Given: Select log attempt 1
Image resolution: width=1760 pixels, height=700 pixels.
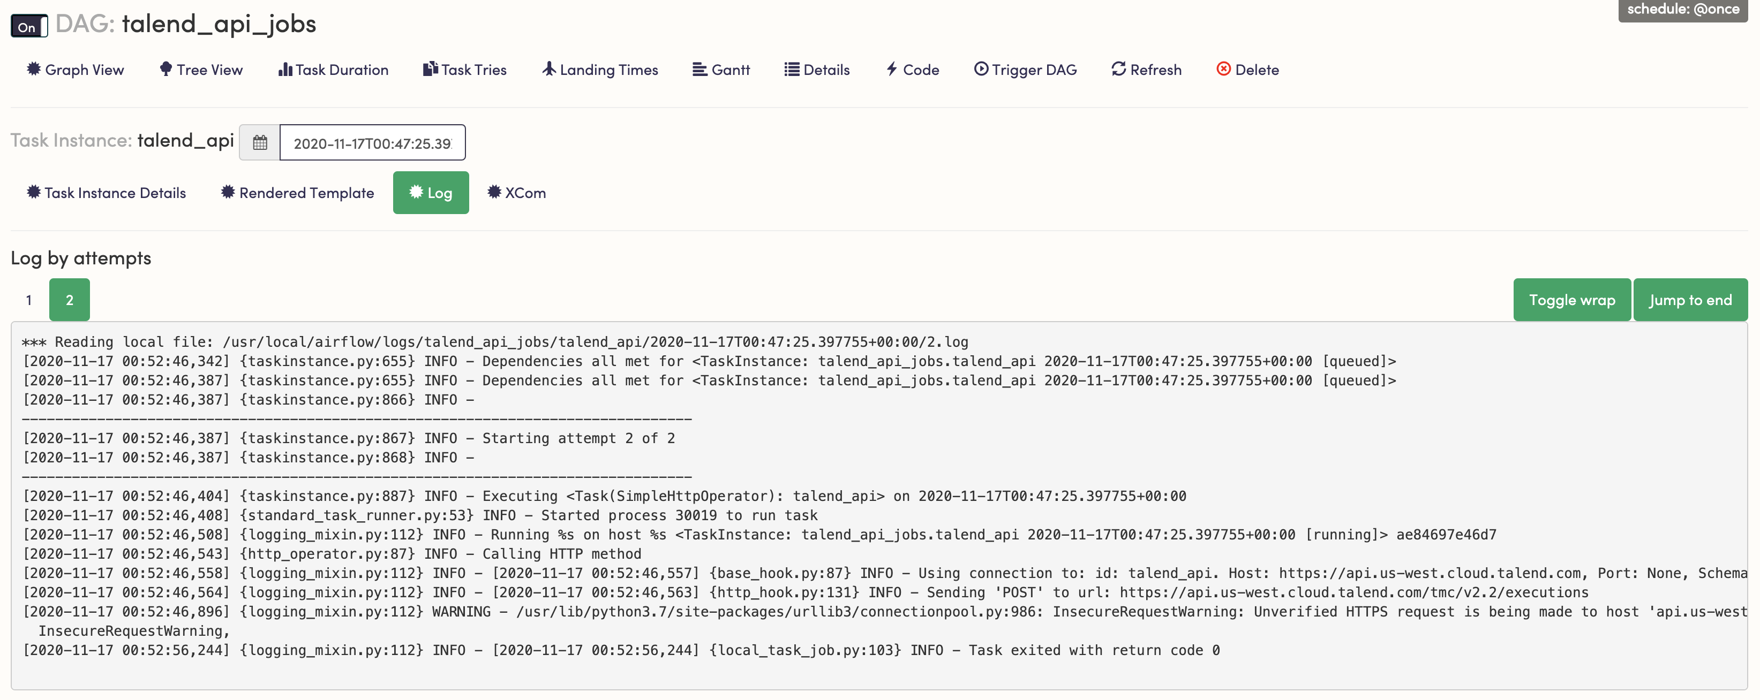Looking at the screenshot, I should [x=29, y=300].
